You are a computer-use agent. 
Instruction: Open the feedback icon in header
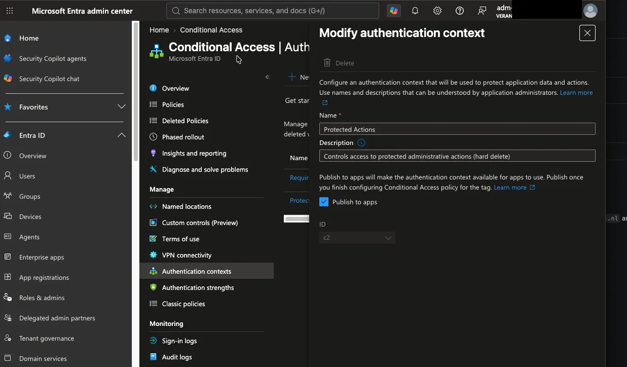pyautogui.click(x=482, y=11)
